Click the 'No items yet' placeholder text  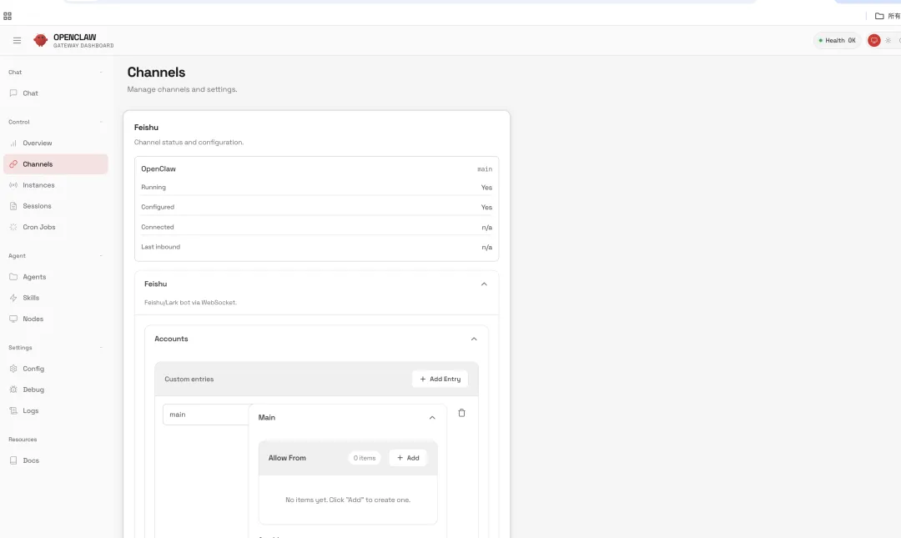tap(348, 500)
